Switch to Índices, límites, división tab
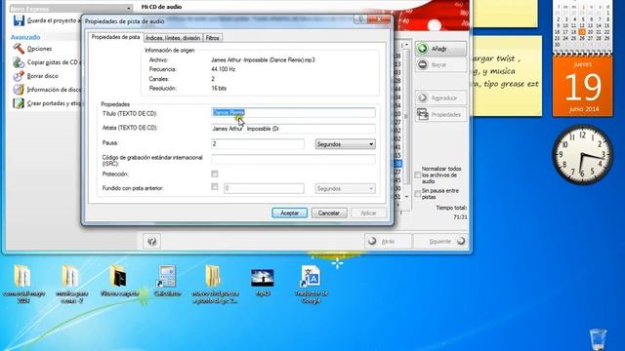This screenshot has height=351, width=625. (173, 38)
